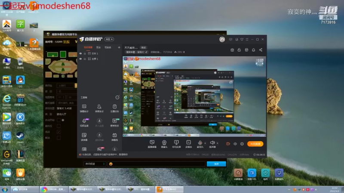Toggle preview eye icon beside settings gear
Screen dimensions: 344x193
[x=235, y=144]
